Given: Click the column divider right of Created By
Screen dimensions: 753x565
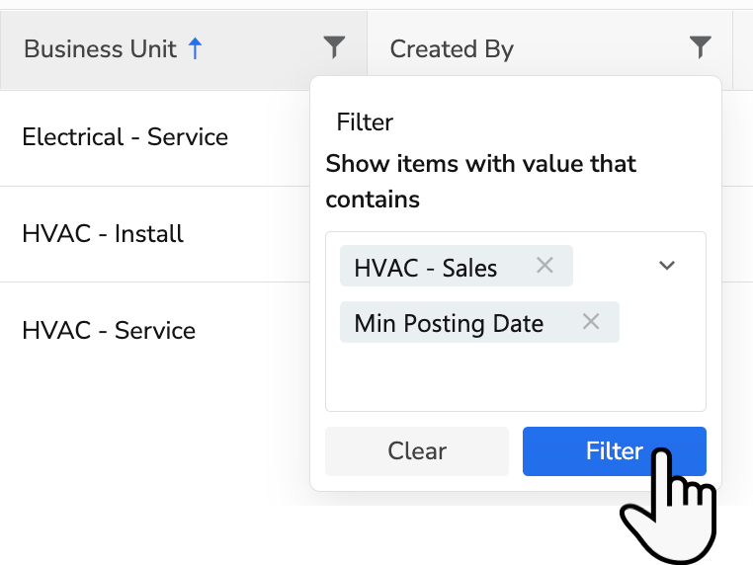Looking at the screenshot, I should (732, 49).
